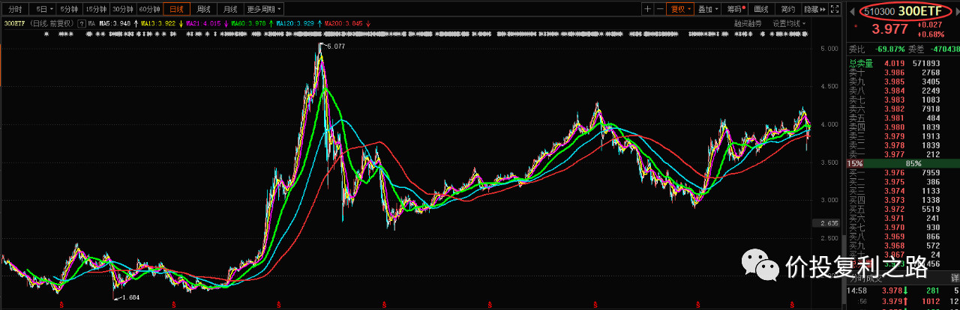Open the 设置均线 dropdown
This screenshot has width=960, height=310.
pos(790,23)
